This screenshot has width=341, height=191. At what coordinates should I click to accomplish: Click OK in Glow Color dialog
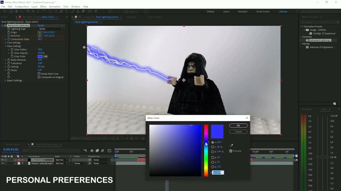[238, 126]
